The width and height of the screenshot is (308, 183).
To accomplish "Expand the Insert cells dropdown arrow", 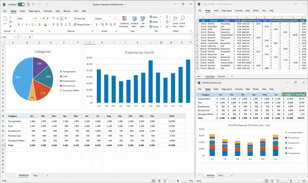I will [x=161, y=17].
